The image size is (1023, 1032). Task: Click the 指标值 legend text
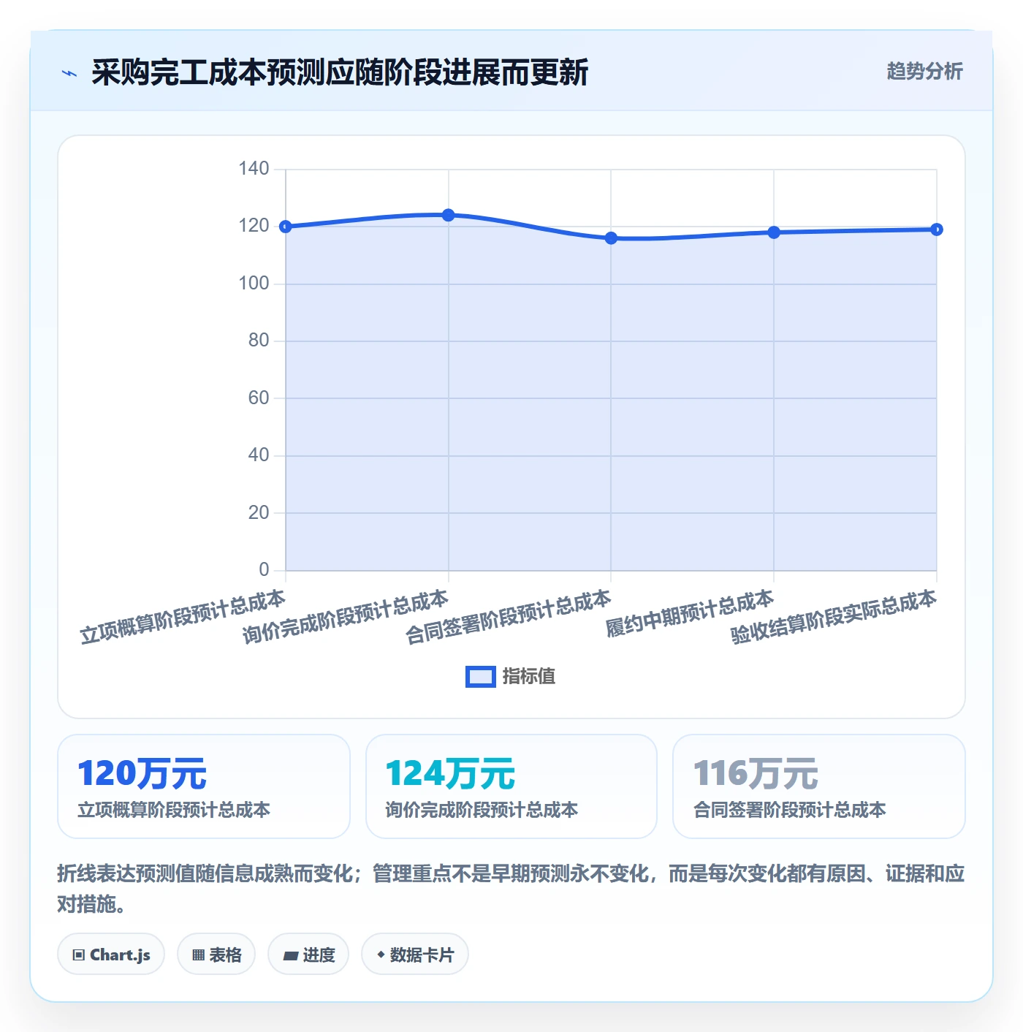pyautogui.click(x=529, y=677)
